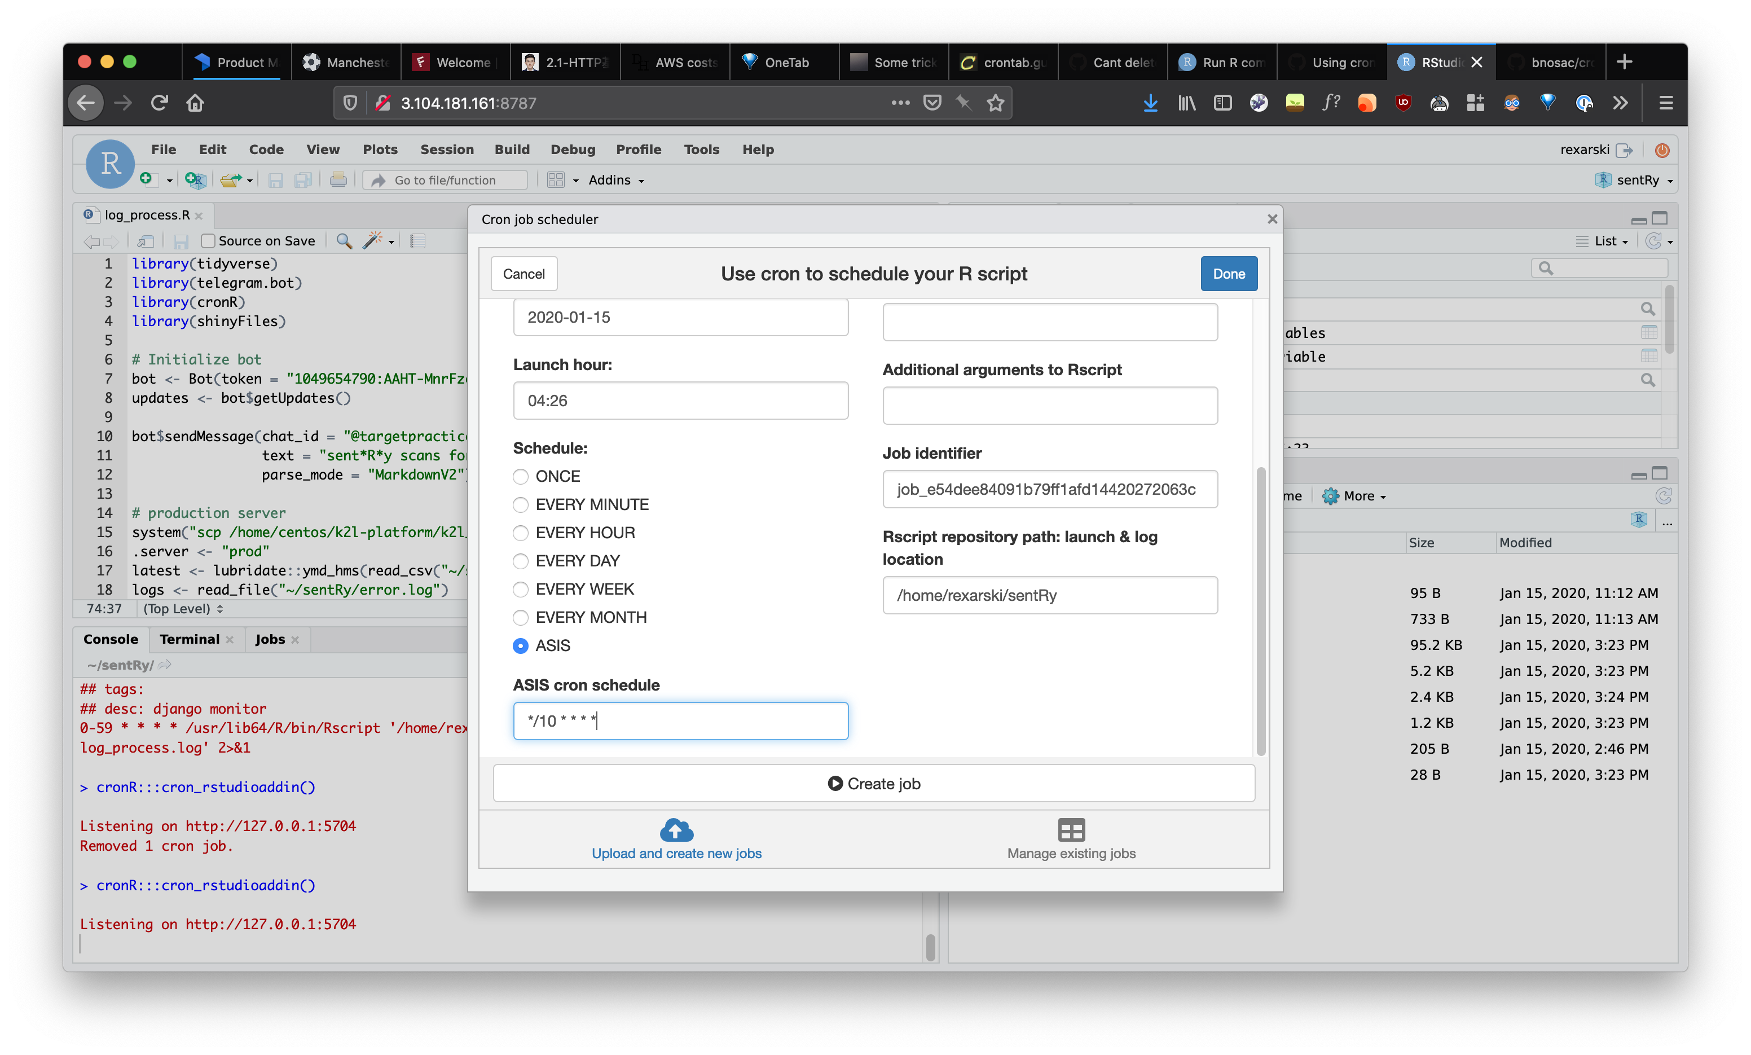Click the quit session power icon
Image resolution: width=1751 pixels, height=1055 pixels.
click(x=1661, y=150)
